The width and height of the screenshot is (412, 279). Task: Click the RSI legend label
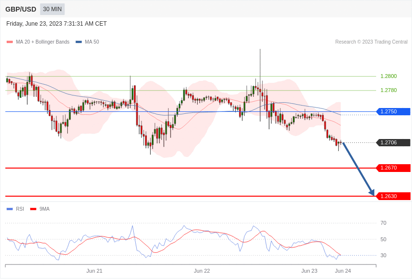pos(20,209)
